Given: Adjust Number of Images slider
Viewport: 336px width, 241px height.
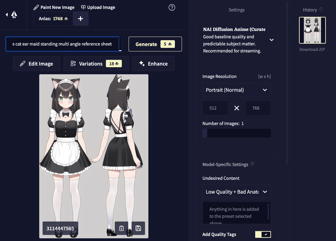Looking at the screenshot, I should point(237,133).
